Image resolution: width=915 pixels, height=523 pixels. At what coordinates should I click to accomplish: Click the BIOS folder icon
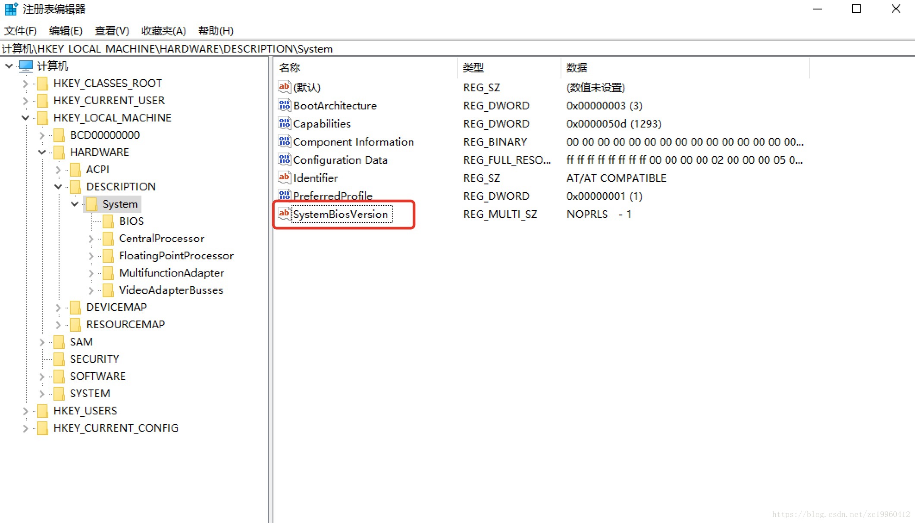pyautogui.click(x=108, y=221)
